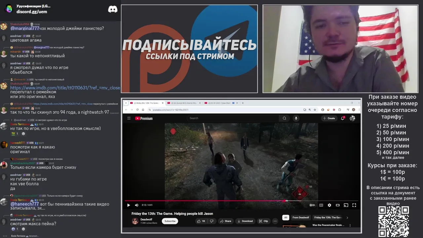Dislike the video thumbs down
The height and width of the screenshot is (238, 423).
tap(212, 221)
